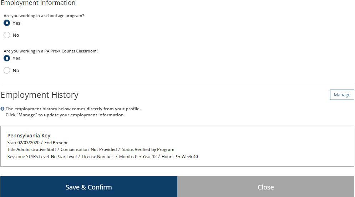Select No for school age program
355x197 pixels.
coord(7,35)
